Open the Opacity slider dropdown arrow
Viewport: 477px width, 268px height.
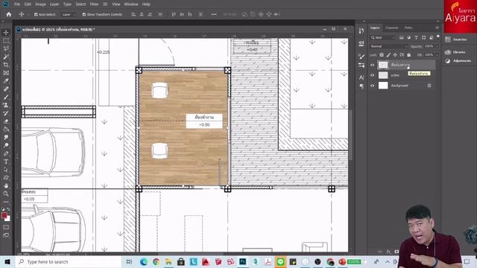437,46
